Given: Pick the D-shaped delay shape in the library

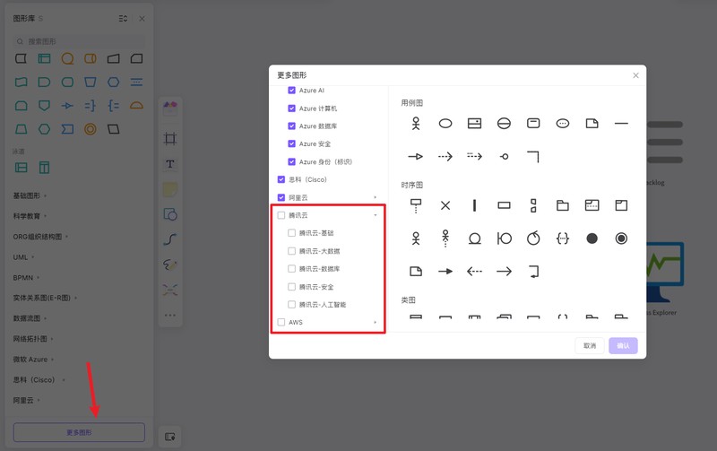Looking at the screenshot, I should coord(44,82).
